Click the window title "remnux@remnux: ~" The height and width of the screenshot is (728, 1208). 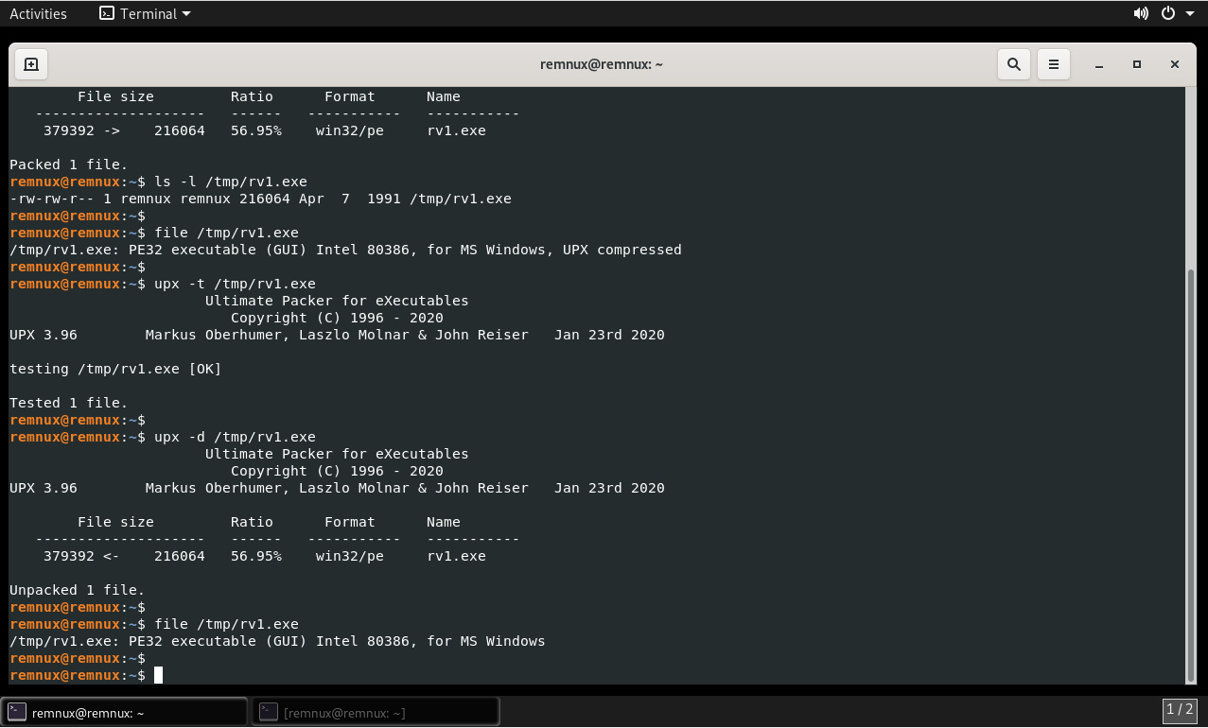pyautogui.click(x=601, y=64)
